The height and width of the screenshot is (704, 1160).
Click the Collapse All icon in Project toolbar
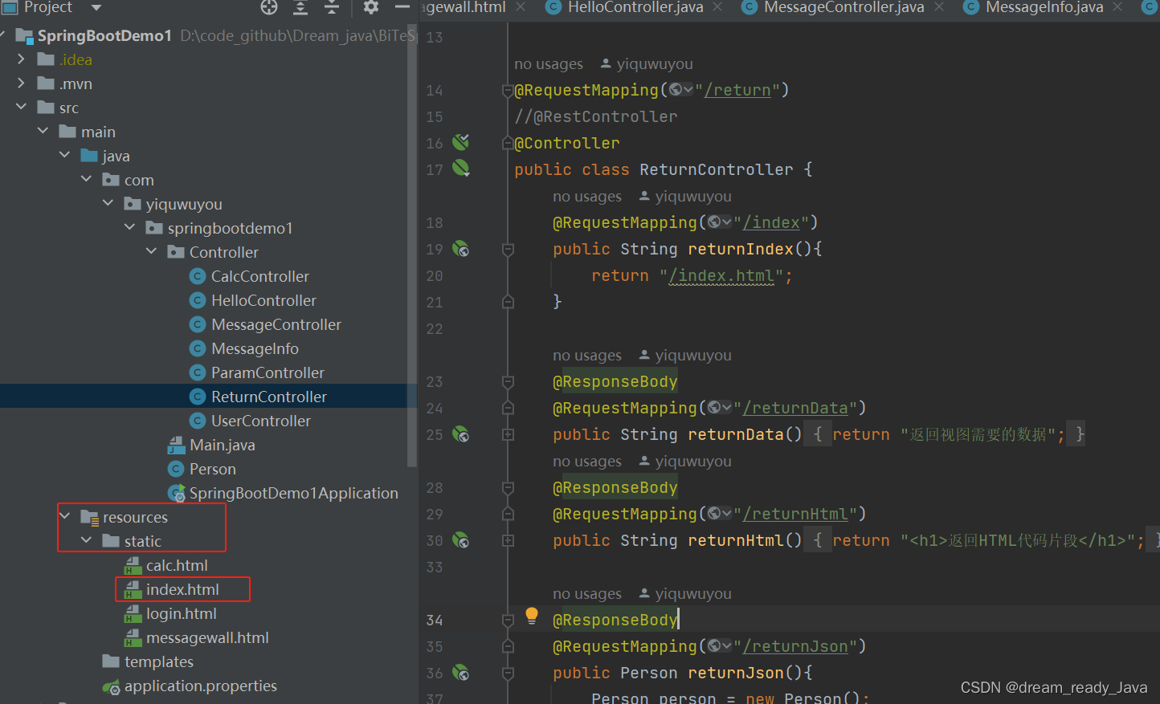pyautogui.click(x=332, y=7)
